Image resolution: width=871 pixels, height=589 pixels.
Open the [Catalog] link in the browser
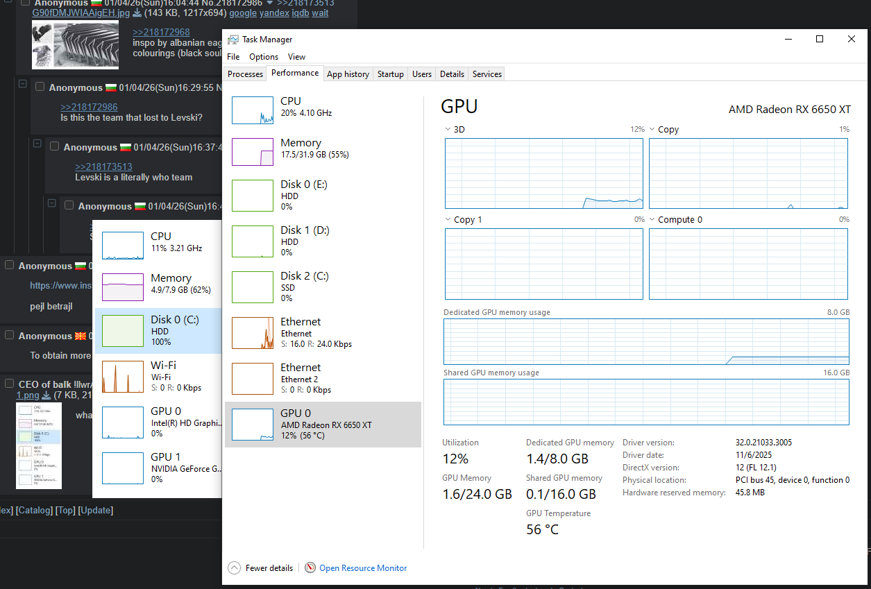tap(34, 510)
